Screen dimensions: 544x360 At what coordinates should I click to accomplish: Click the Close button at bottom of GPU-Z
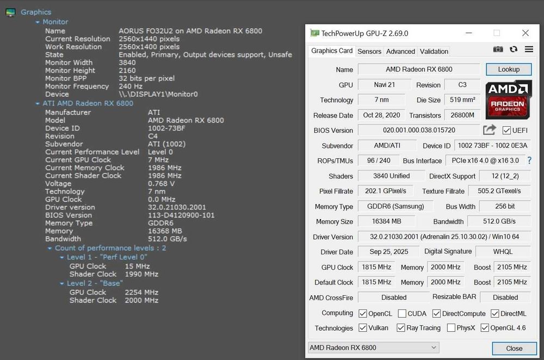(x=514, y=348)
